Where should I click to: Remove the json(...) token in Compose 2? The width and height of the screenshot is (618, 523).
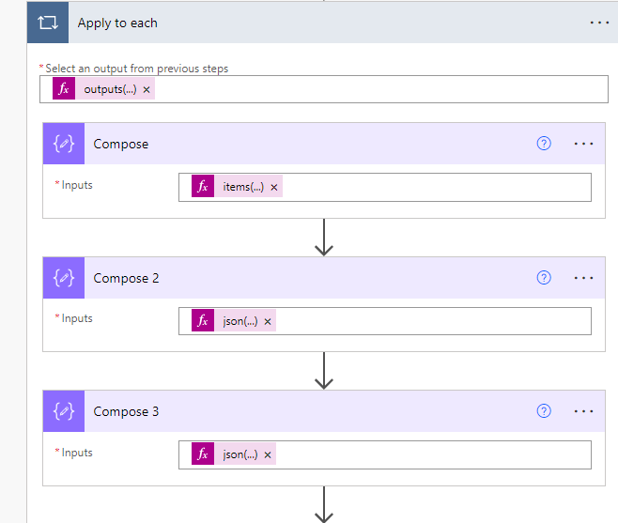point(268,321)
